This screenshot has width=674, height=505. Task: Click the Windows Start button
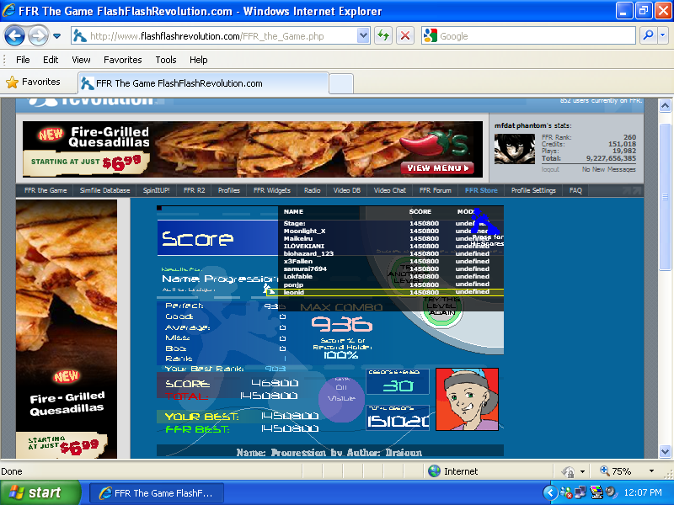(x=40, y=492)
